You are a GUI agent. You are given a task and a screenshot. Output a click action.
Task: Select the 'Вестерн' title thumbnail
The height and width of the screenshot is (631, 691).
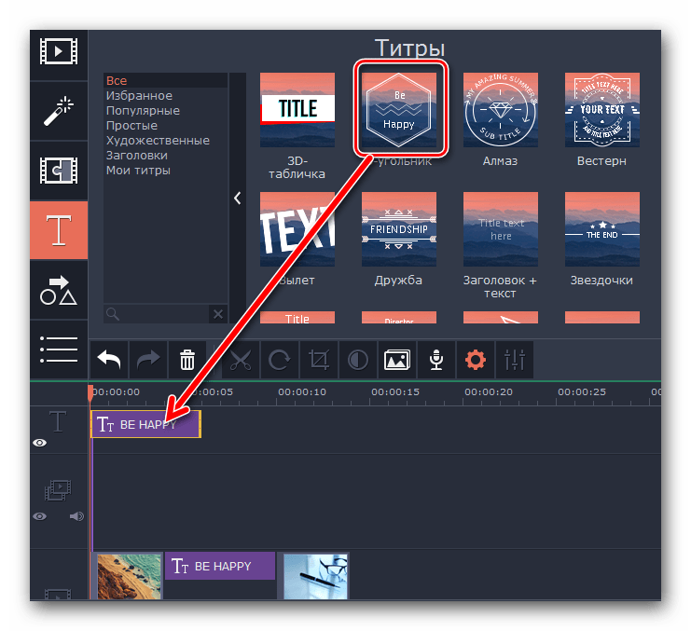pos(602,110)
